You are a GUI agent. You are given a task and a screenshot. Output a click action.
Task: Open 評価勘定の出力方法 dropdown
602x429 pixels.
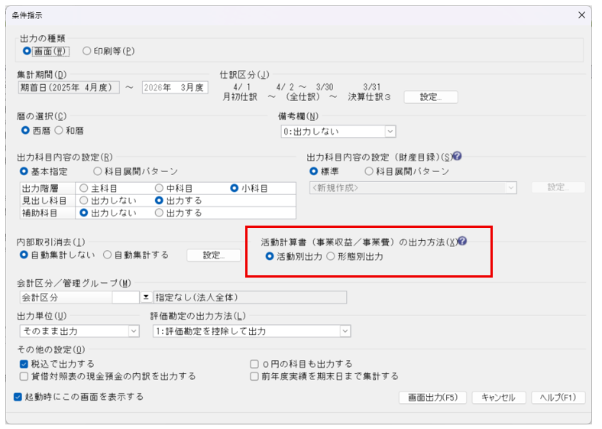[x=345, y=331]
